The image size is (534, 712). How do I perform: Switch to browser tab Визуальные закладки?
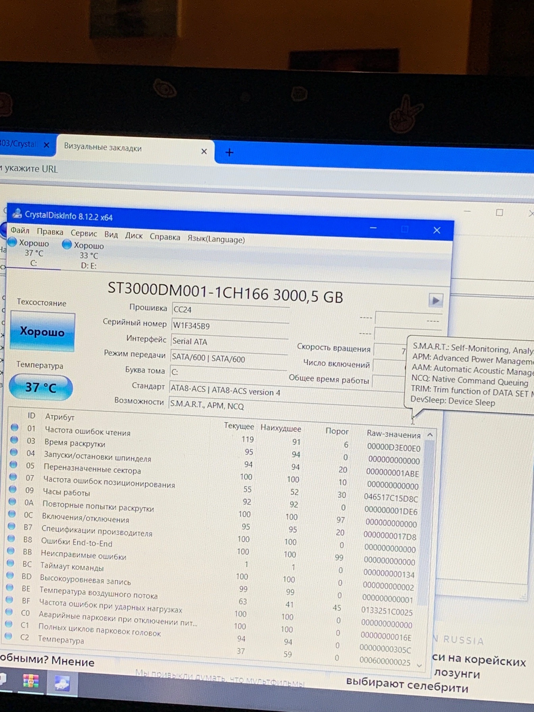[134, 148]
